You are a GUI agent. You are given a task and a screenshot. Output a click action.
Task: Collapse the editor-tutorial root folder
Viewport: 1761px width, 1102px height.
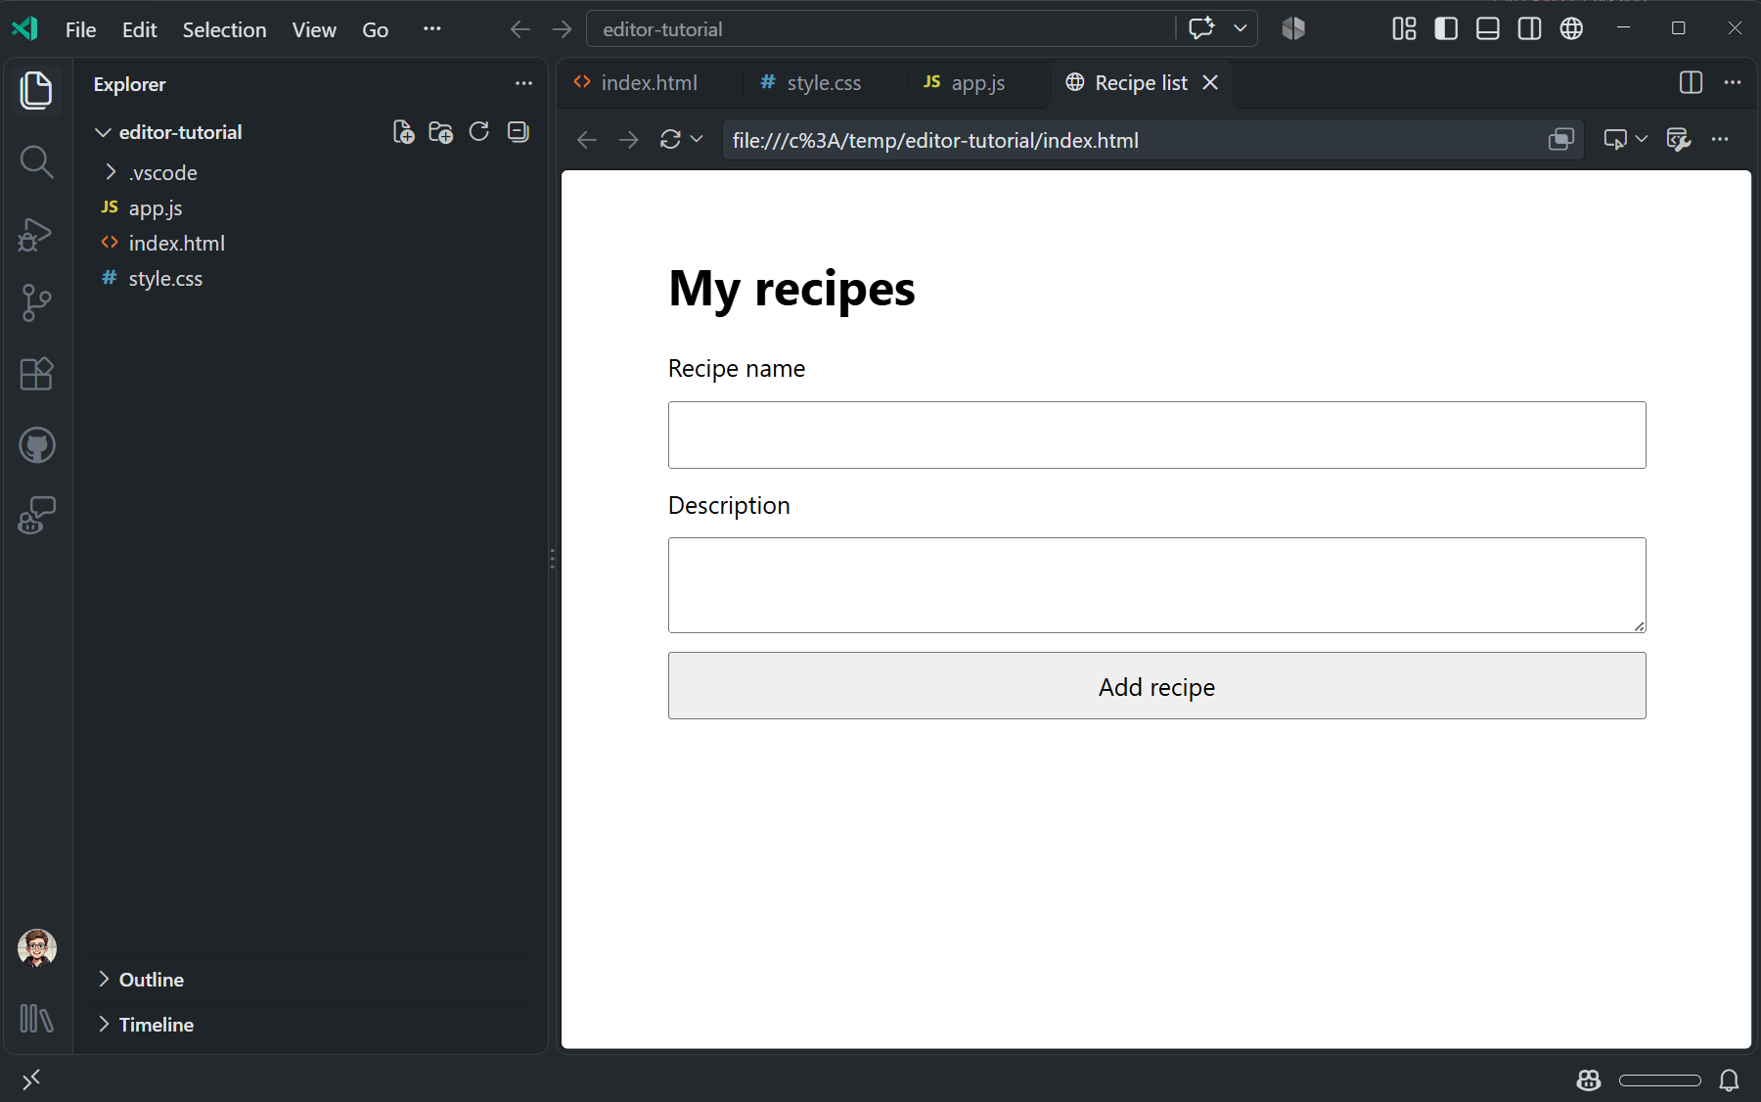click(103, 132)
